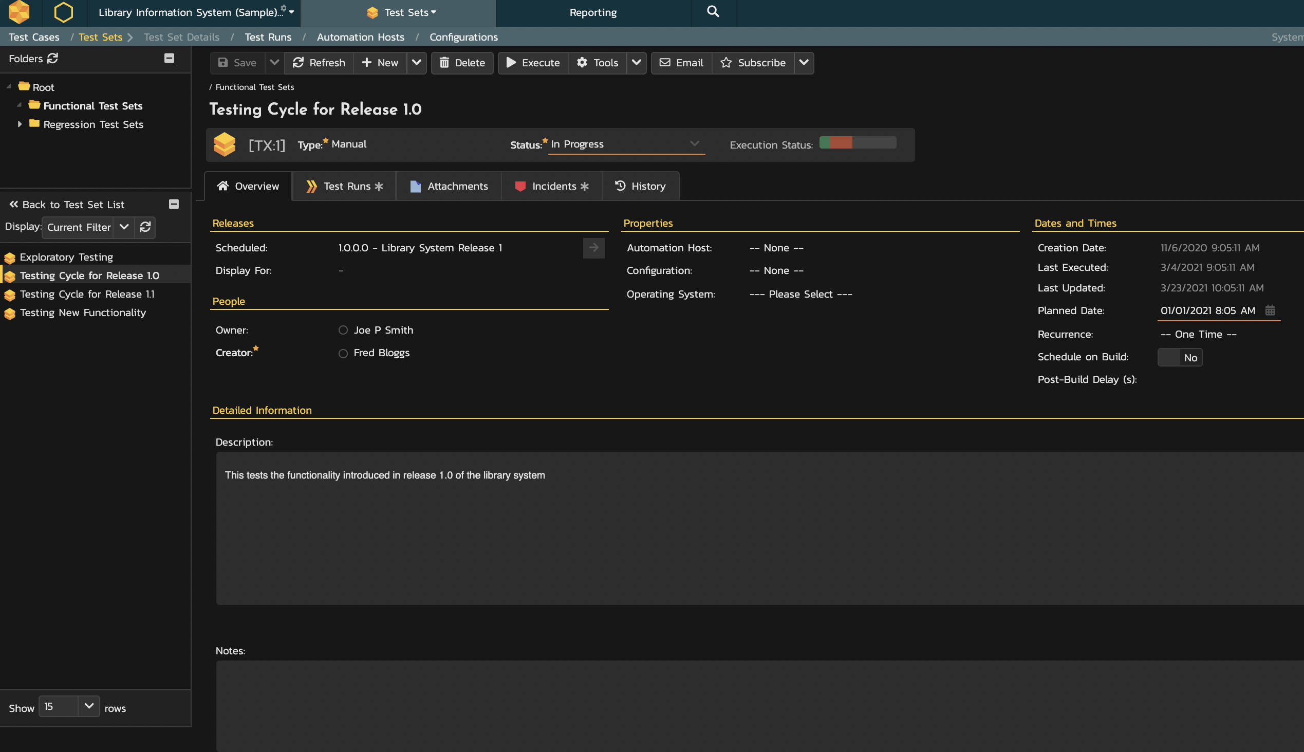
Task: Refresh the test set list filter
Action: tap(145, 227)
